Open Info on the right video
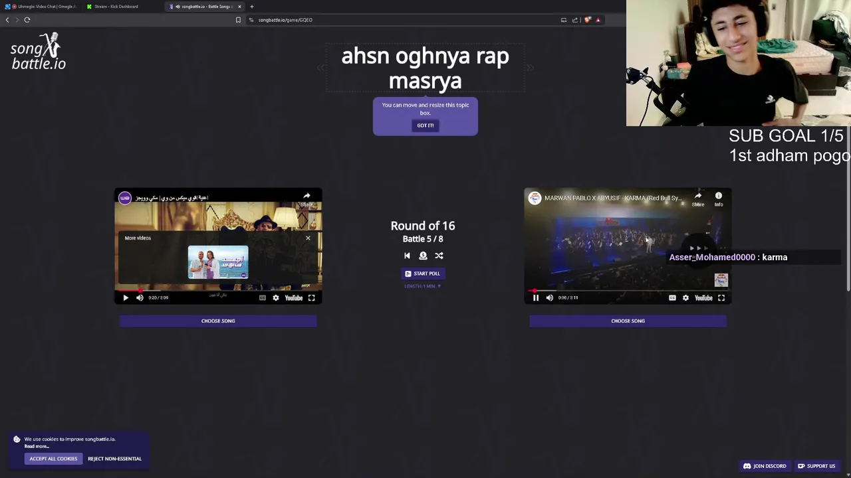Screen dimensions: 851x478 [x=719, y=199]
